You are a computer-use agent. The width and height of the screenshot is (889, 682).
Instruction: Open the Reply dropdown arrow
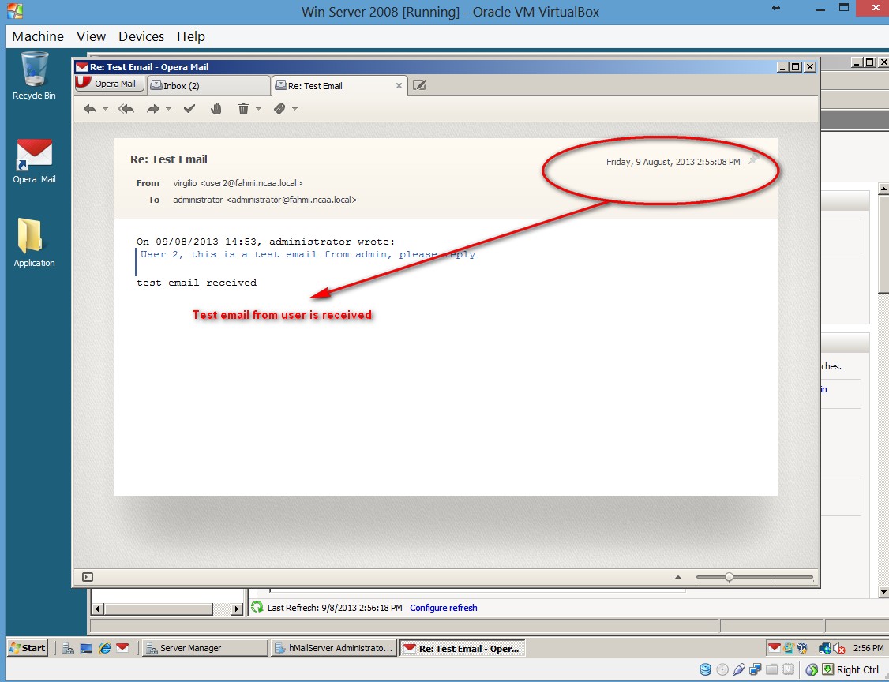105,108
